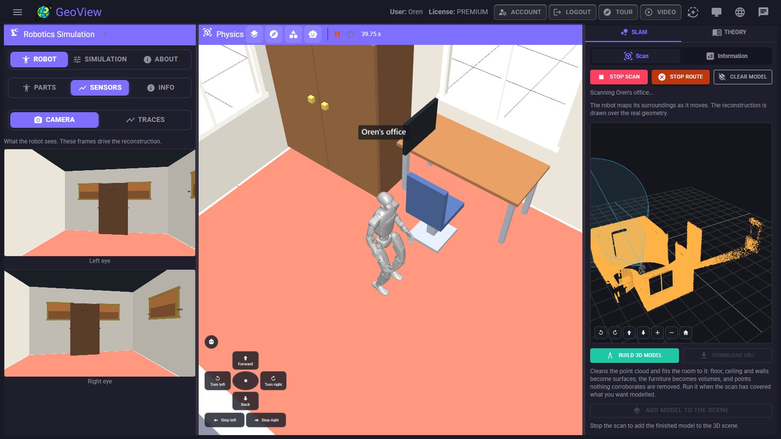Zoom in the SLAM view
The height and width of the screenshot is (439, 781).
(x=658, y=333)
